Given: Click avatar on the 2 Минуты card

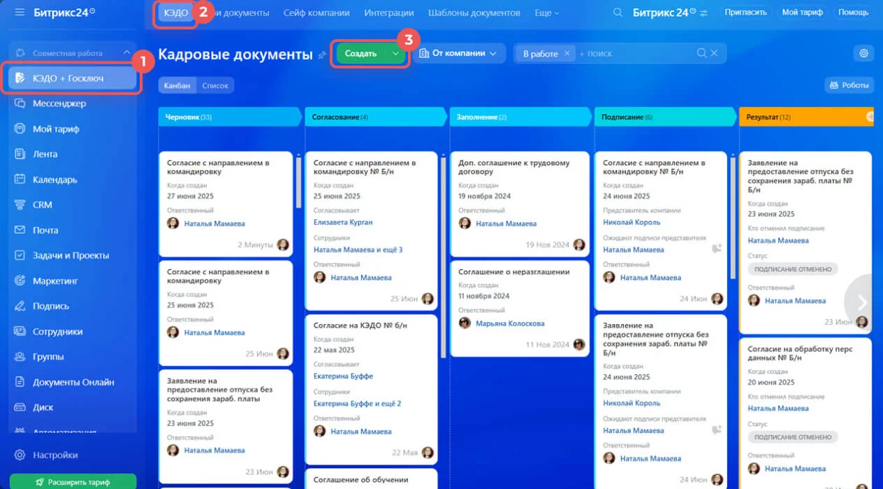Looking at the screenshot, I should coord(283,245).
